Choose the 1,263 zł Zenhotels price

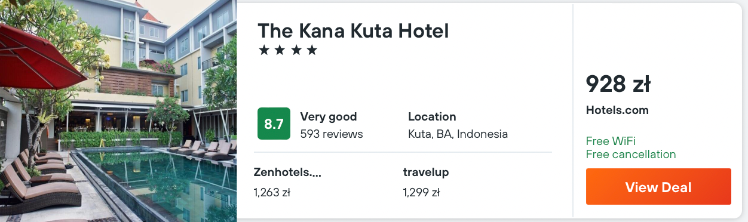(x=272, y=192)
